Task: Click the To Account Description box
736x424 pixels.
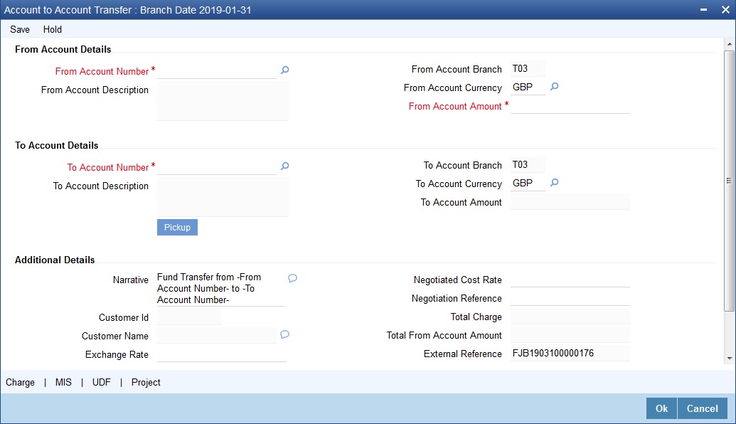Action: [223, 197]
